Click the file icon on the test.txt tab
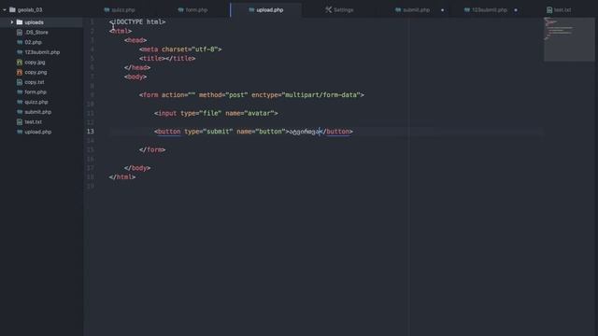The image size is (598, 336). 549,10
